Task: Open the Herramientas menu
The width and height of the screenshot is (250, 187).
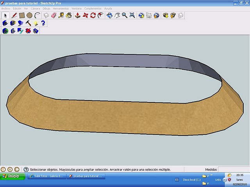Action: [x=61, y=9]
